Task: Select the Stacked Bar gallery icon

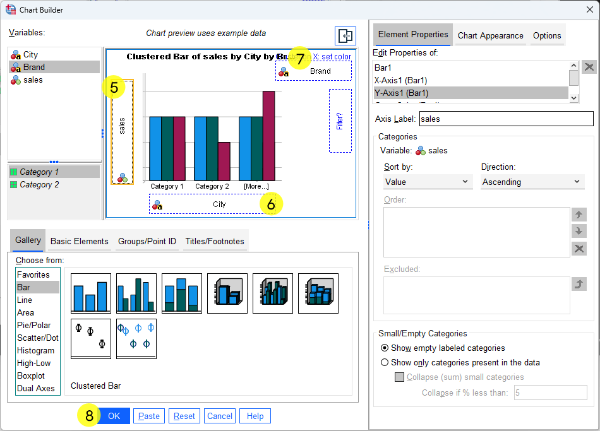Action: pos(181,293)
